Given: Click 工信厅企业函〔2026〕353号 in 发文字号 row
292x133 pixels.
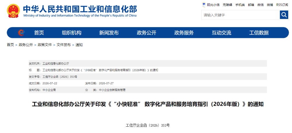Looking at the screenshot, I should pyautogui.click(x=60, y=77).
